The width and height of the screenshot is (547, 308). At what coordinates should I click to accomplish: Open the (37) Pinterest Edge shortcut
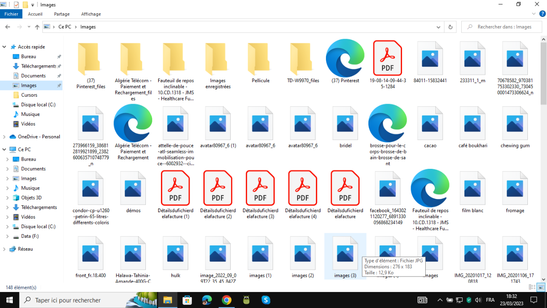345,58
